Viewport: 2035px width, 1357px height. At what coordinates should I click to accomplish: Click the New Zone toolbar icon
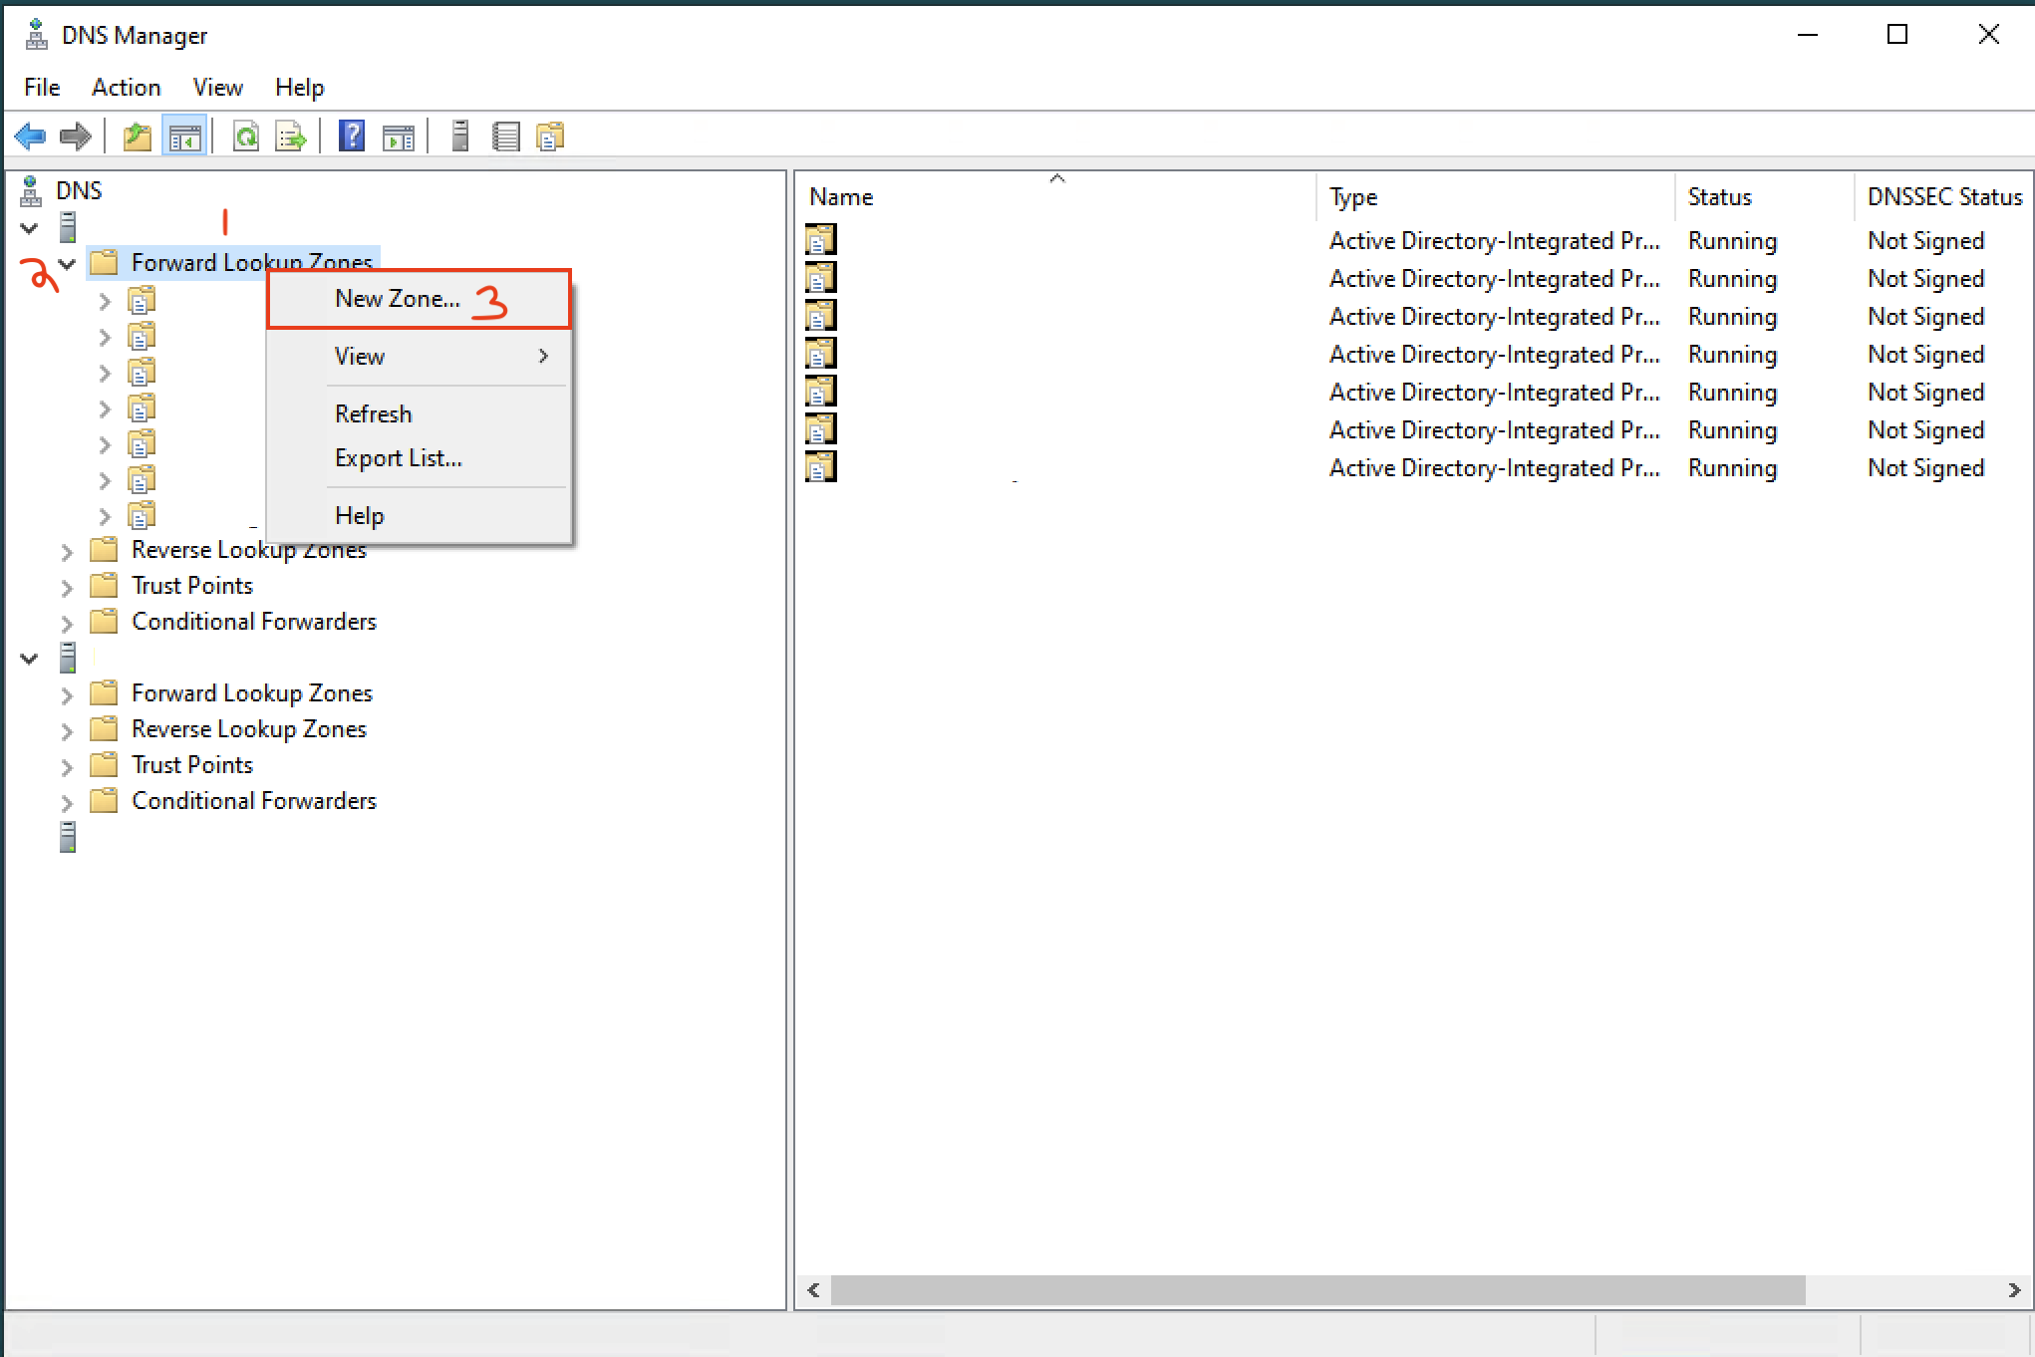coord(550,136)
